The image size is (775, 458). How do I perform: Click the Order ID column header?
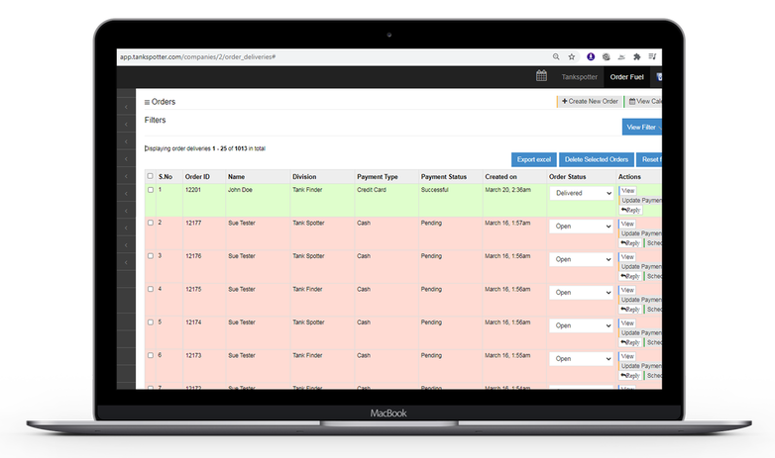pyautogui.click(x=197, y=177)
